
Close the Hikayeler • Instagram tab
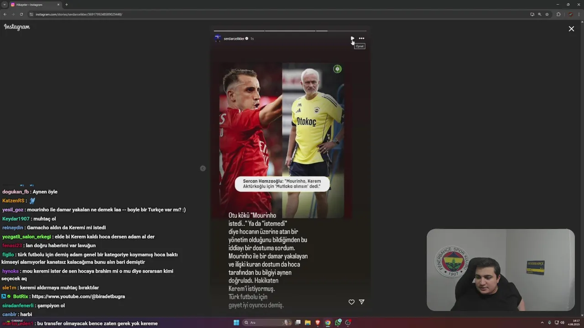(59, 5)
